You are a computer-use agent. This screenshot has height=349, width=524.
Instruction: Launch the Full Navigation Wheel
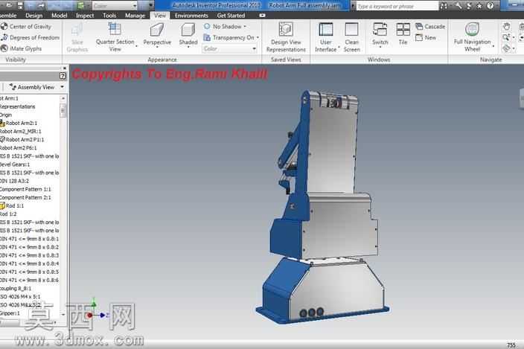pos(472,29)
